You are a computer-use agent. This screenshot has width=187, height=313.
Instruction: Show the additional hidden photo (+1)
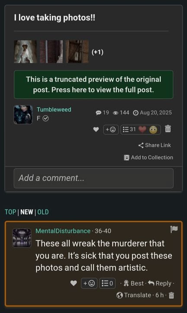tap(97, 52)
